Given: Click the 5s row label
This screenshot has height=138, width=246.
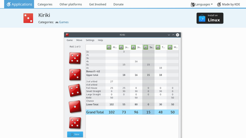Looking at the screenshot, I should pos(87,65).
